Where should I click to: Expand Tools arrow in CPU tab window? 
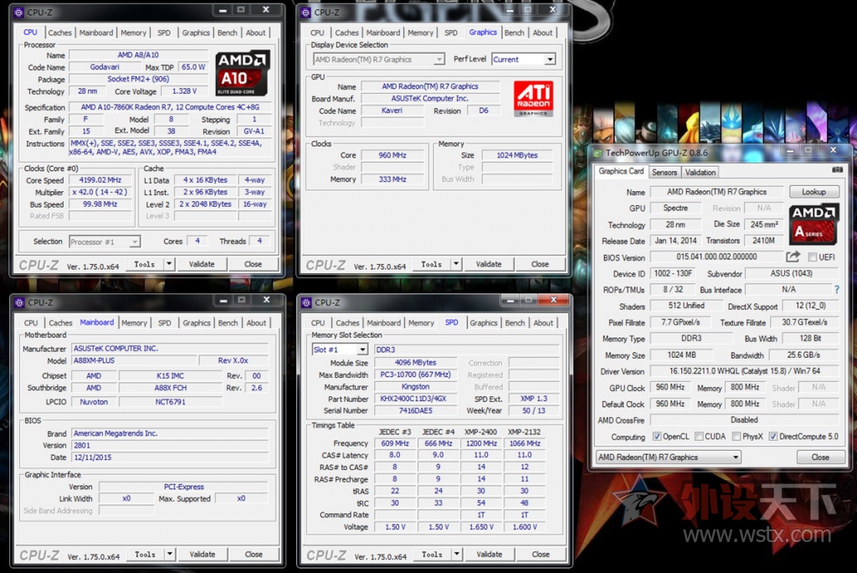(x=169, y=264)
